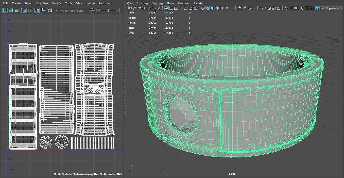Toggle resolution gate icon
This screenshot has height=178, width=344.
(x=176, y=8)
